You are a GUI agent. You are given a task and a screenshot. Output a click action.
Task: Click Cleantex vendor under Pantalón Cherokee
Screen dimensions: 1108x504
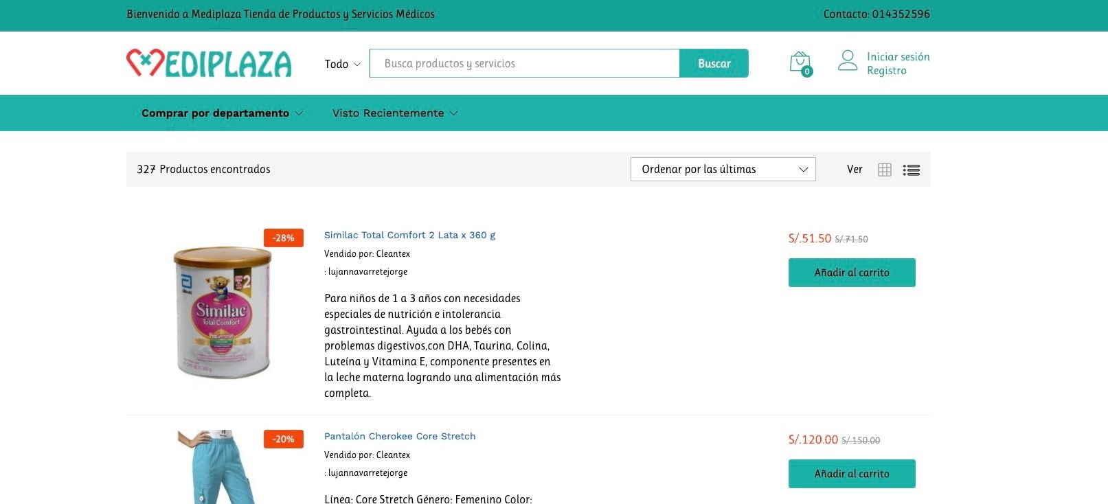click(393, 455)
